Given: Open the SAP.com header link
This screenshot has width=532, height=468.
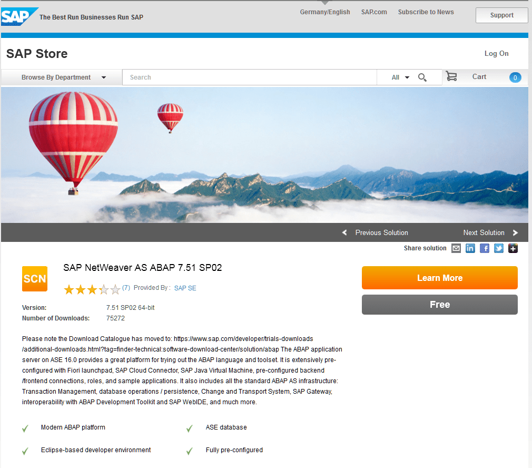Looking at the screenshot, I should [x=374, y=12].
